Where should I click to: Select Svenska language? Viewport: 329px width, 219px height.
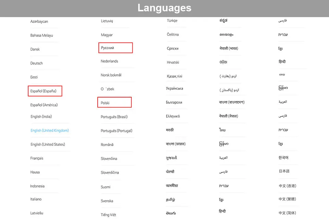point(107,201)
